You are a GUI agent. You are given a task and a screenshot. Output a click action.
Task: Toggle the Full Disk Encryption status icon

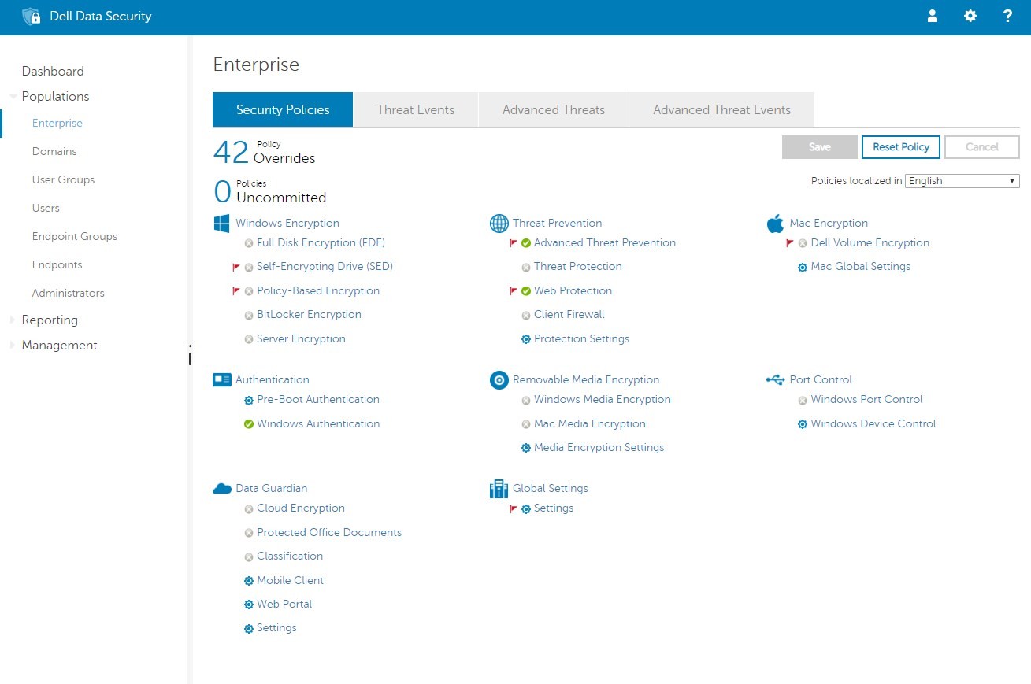[x=249, y=243]
